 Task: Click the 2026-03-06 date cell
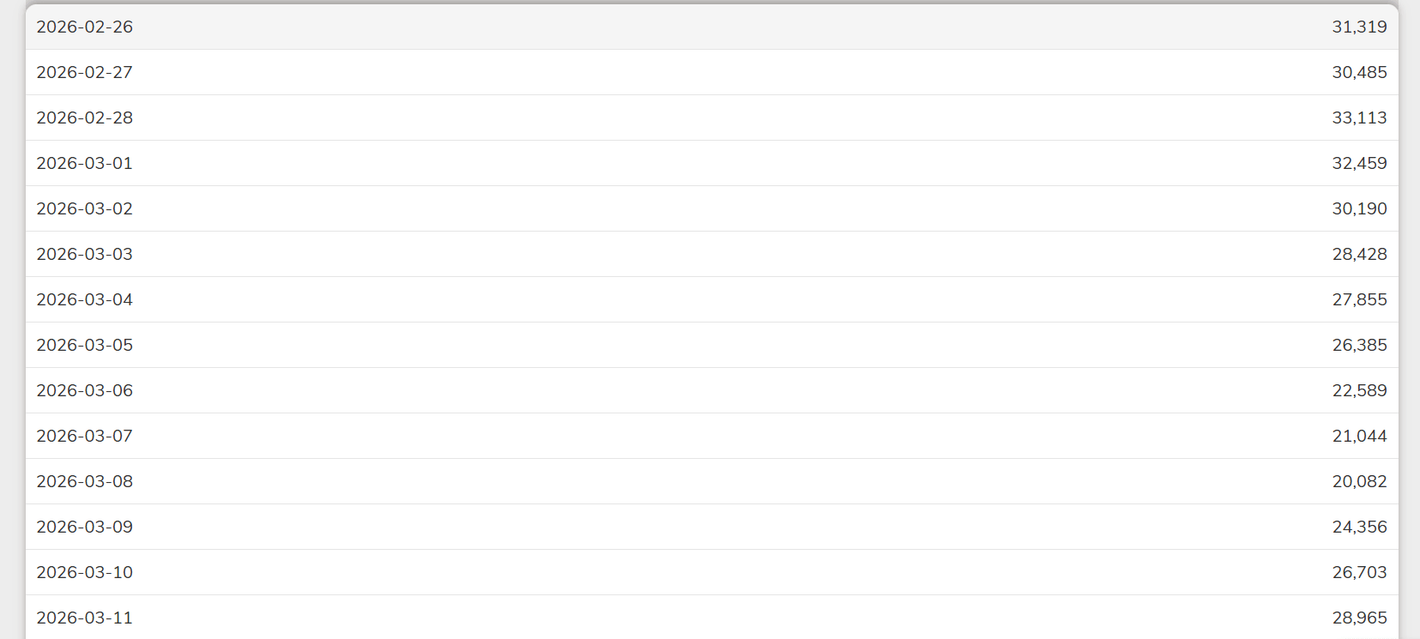[x=84, y=390]
